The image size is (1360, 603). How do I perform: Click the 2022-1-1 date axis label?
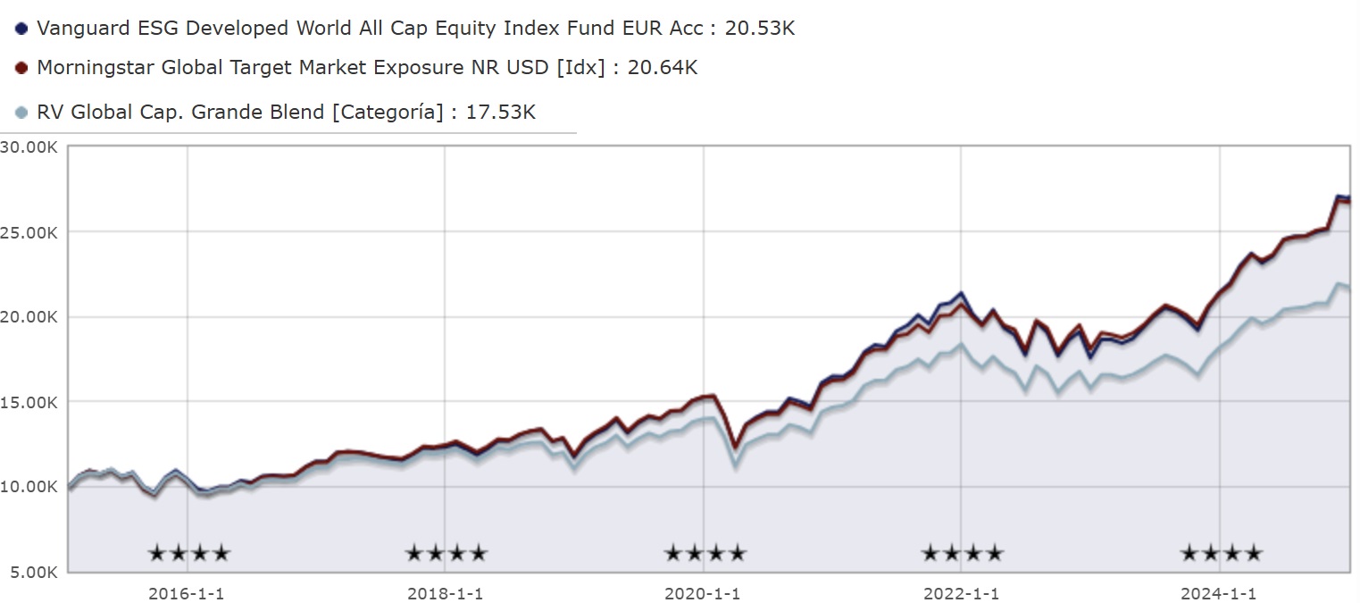point(961,594)
